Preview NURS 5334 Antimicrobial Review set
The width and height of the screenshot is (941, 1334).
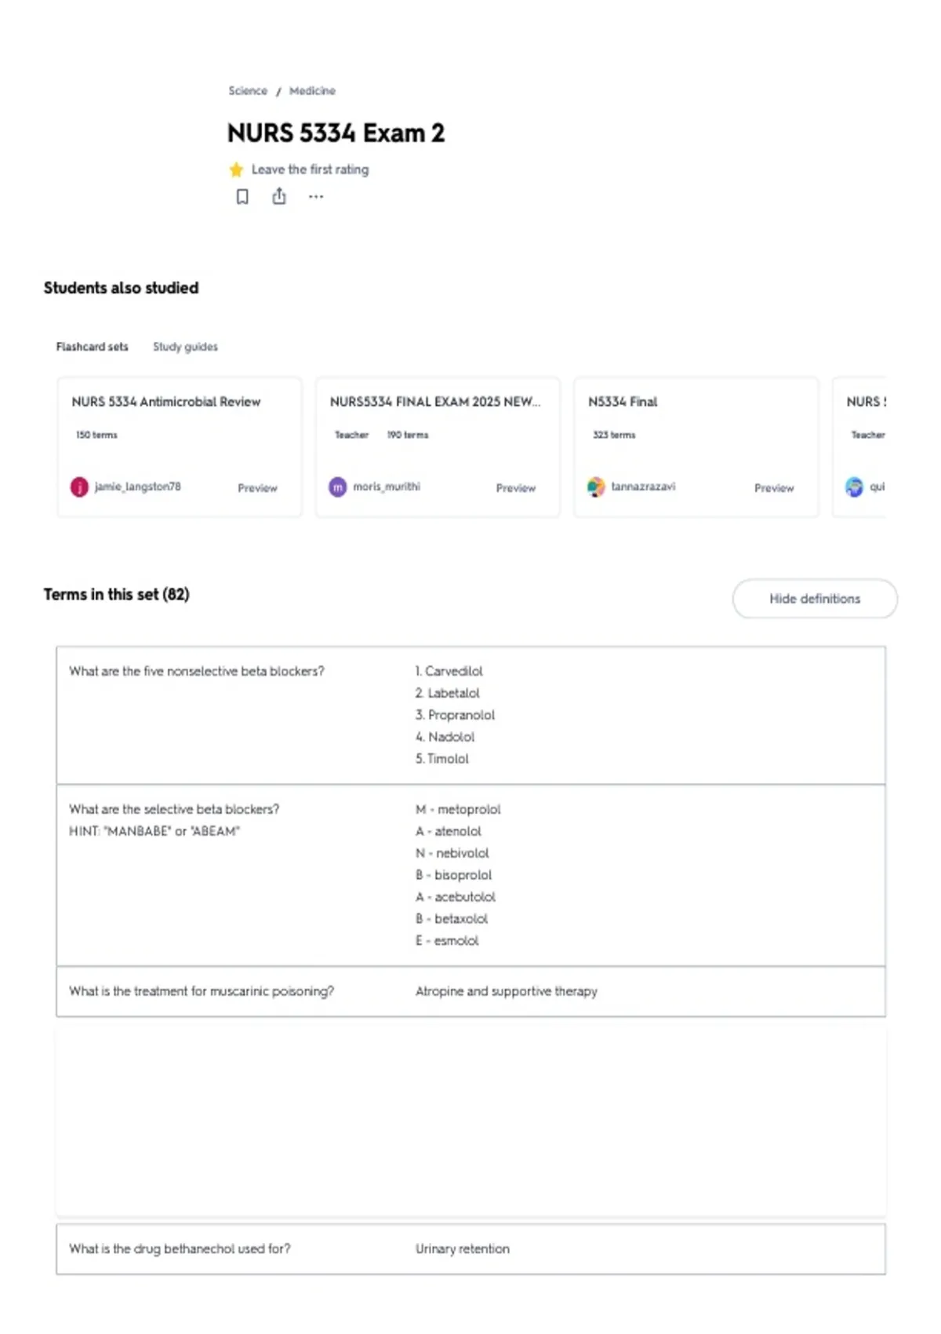(x=257, y=488)
